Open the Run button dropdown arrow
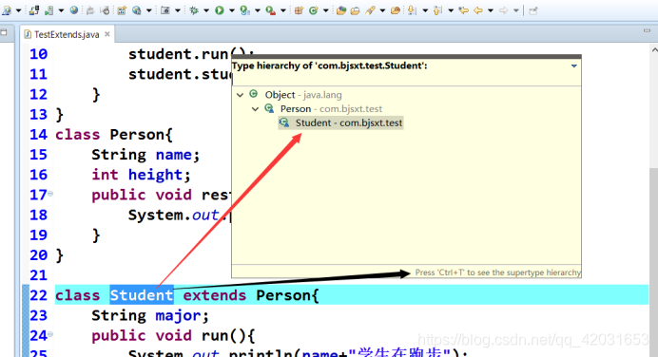Image resolution: width=658 pixels, height=357 pixels. (231, 10)
